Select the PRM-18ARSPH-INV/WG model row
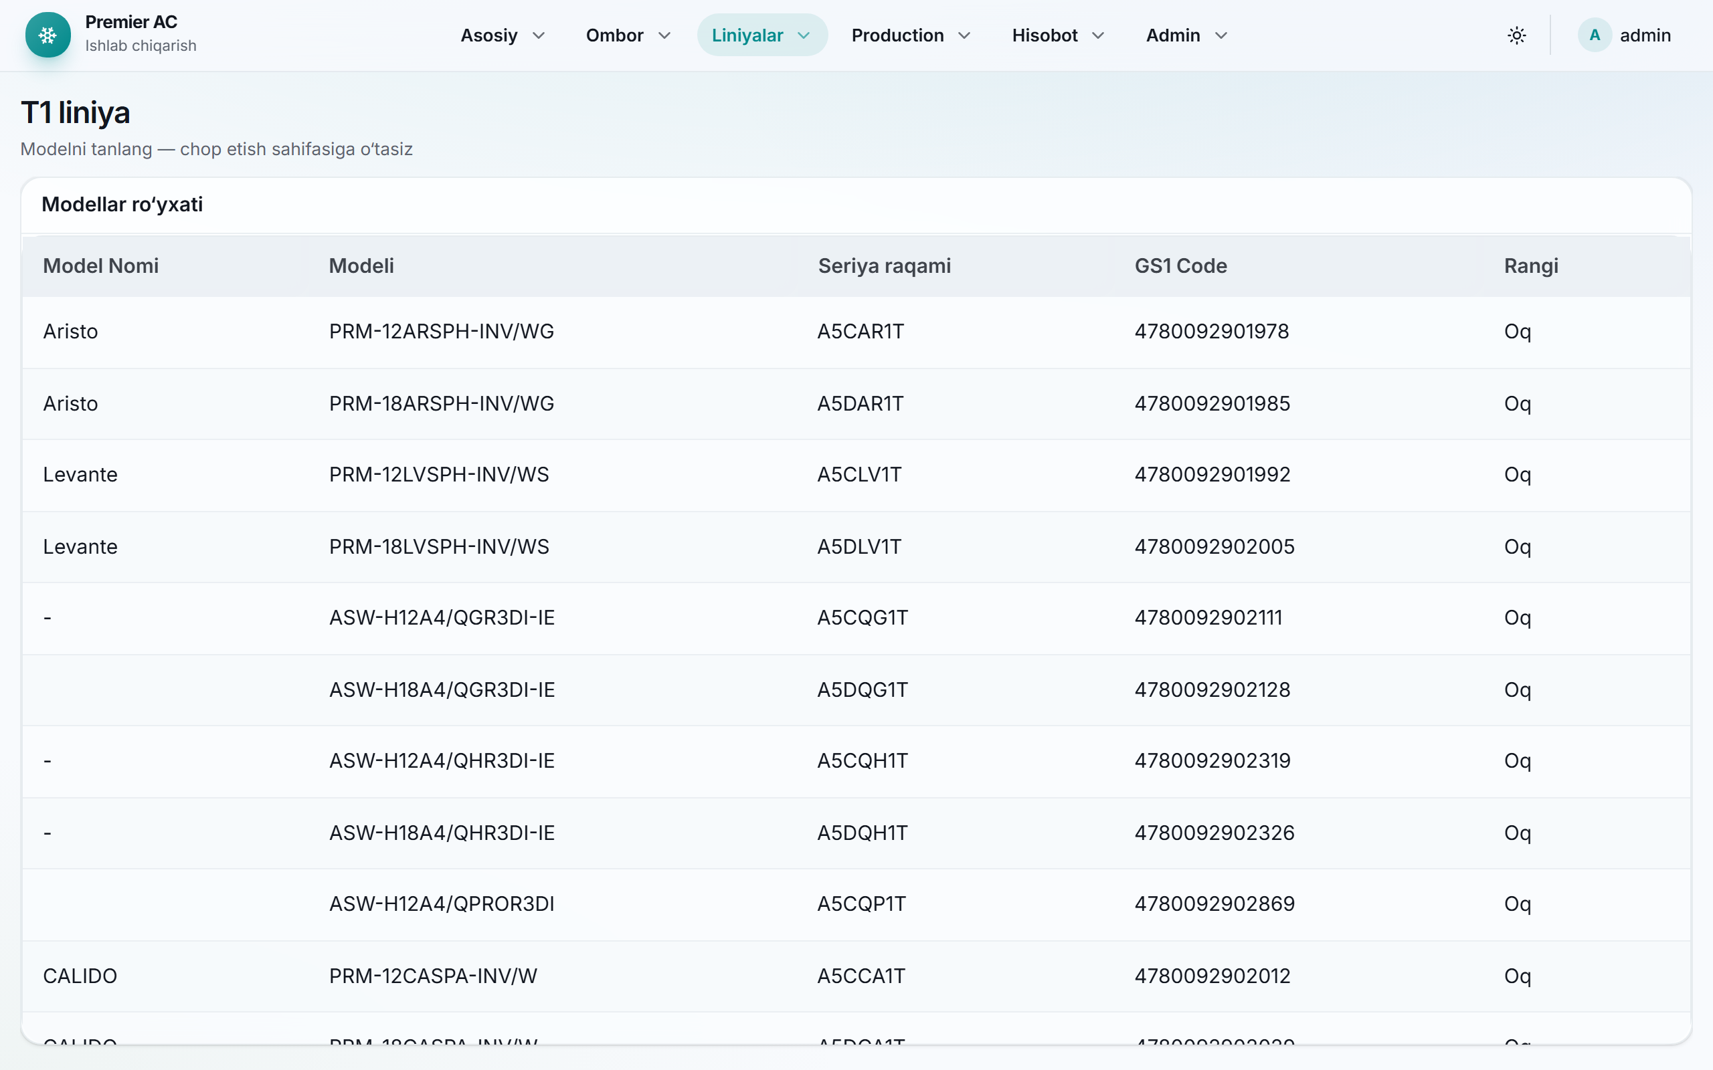 tap(856, 404)
